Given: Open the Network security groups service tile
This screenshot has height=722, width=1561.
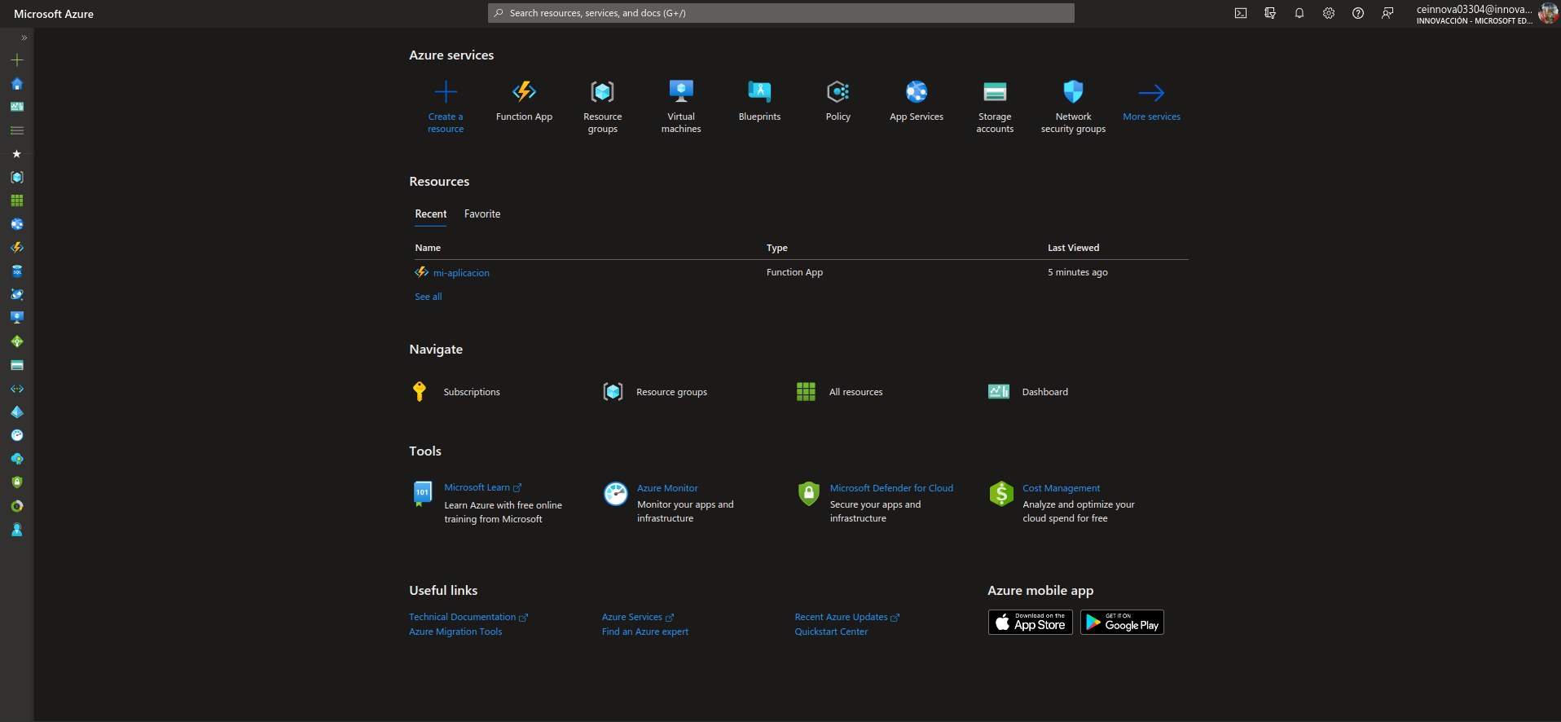Looking at the screenshot, I should (1073, 107).
